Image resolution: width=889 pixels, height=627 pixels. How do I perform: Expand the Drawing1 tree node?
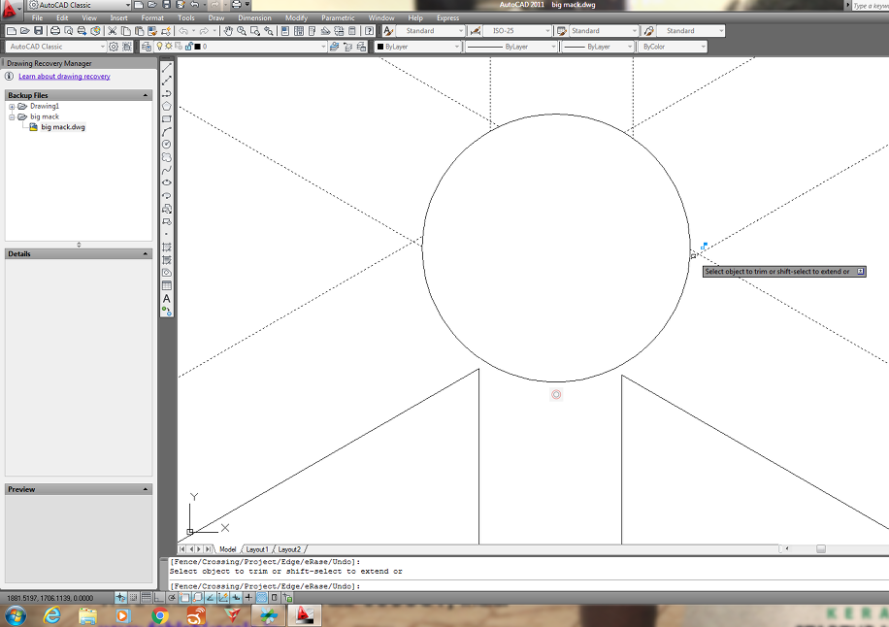coord(12,107)
